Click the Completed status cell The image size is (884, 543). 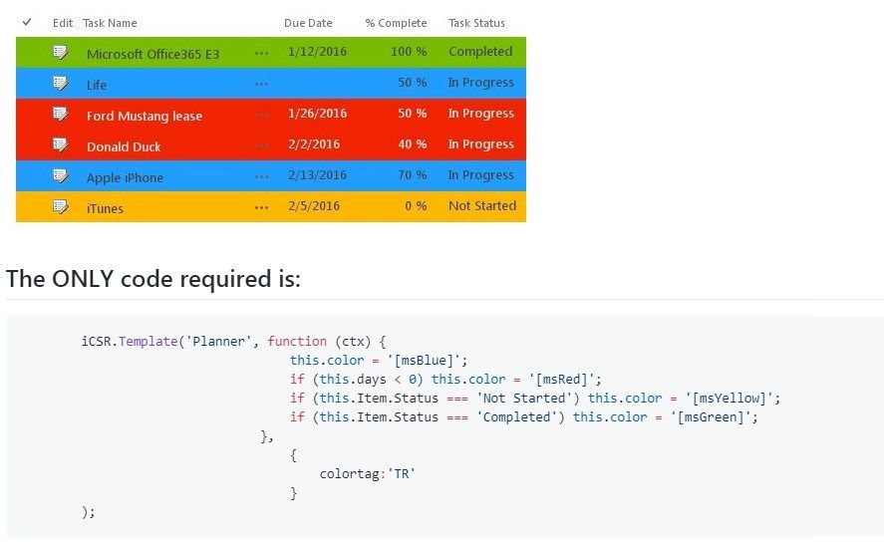[x=480, y=52]
